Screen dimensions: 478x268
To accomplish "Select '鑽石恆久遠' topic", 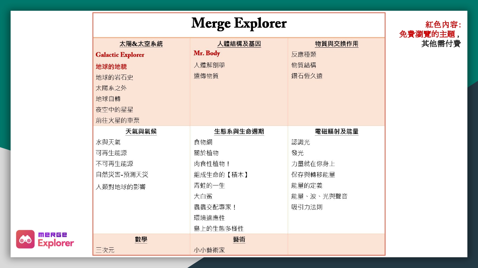I will [x=307, y=76].
